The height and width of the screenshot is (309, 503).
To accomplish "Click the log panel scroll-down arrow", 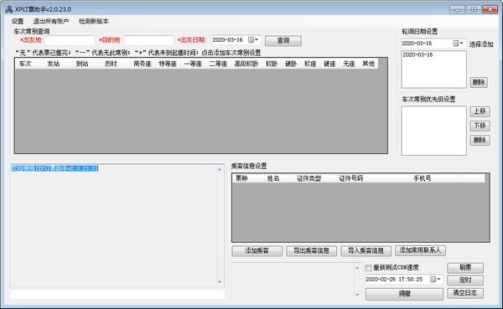I will (x=220, y=282).
